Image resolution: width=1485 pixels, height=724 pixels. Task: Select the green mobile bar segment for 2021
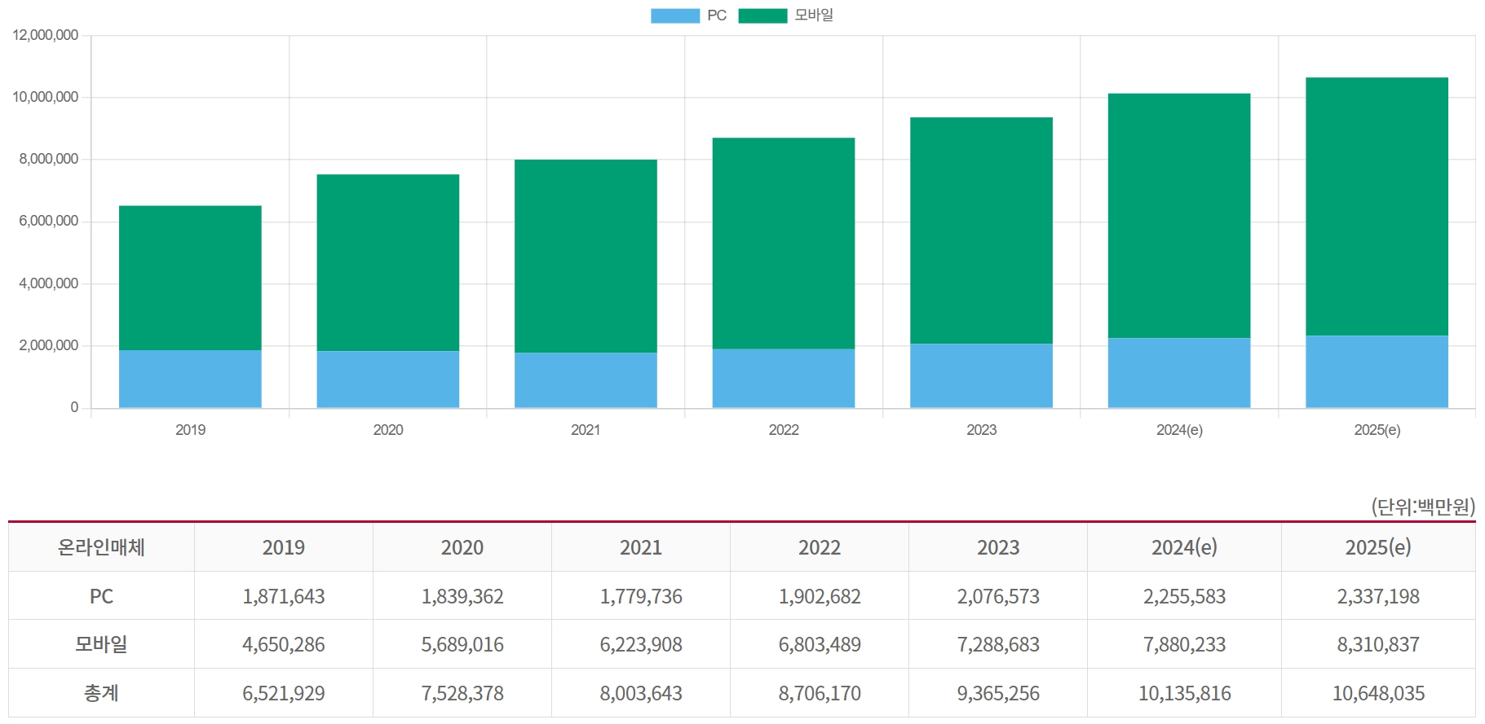(586, 256)
